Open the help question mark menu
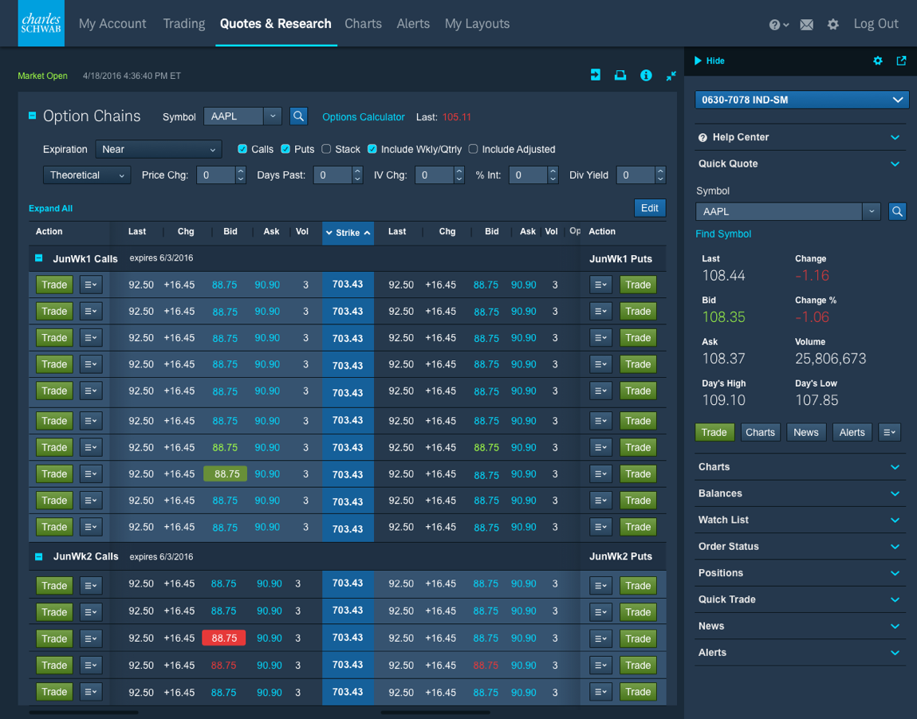This screenshot has width=917, height=719. point(778,25)
